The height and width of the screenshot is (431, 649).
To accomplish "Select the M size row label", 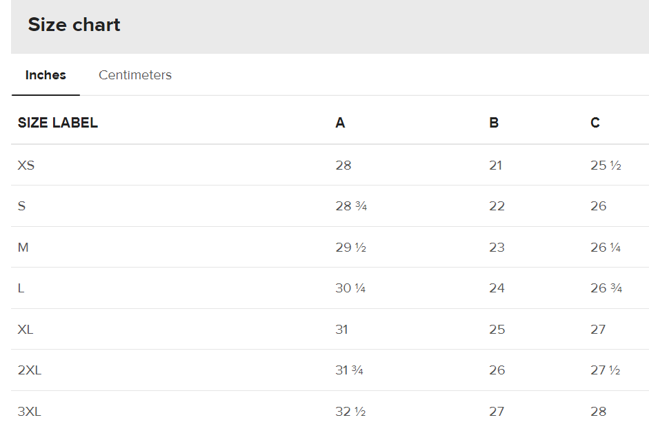I will coord(23,248).
